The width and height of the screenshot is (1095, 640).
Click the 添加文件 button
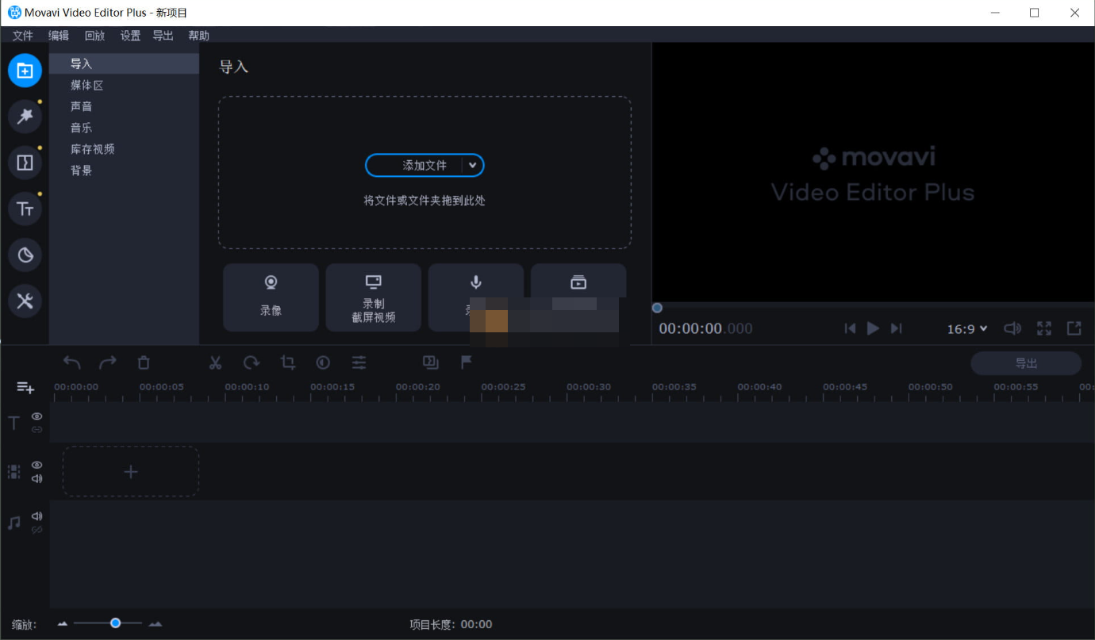(x=418, y=165)
